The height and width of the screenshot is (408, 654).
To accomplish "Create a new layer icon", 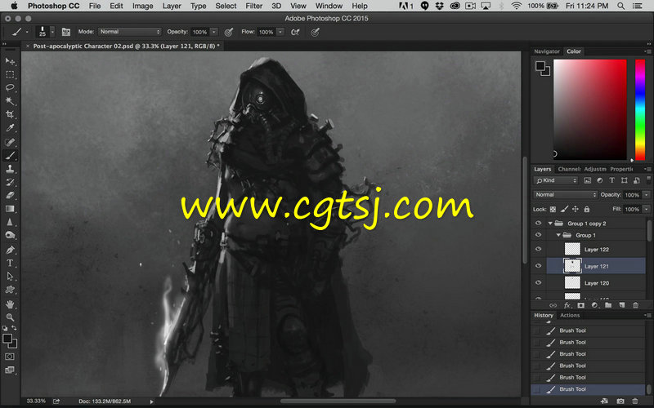I will [x=622, y=305].
